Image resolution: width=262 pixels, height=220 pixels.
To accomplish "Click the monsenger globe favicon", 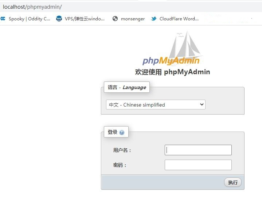I will (x=115, y=19).
